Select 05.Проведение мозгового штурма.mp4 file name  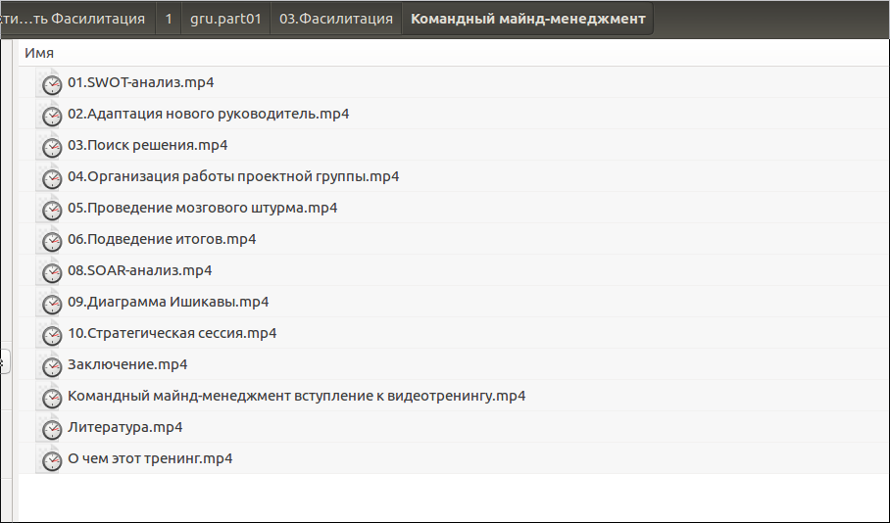coord(203,208)
